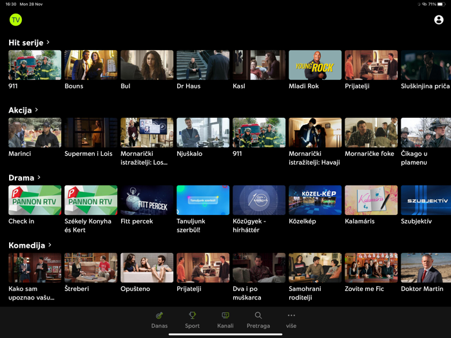Tap the home indicator bar
Image resolution: width=451 pixels, height=338 pixels.
[x=225, y=334]
